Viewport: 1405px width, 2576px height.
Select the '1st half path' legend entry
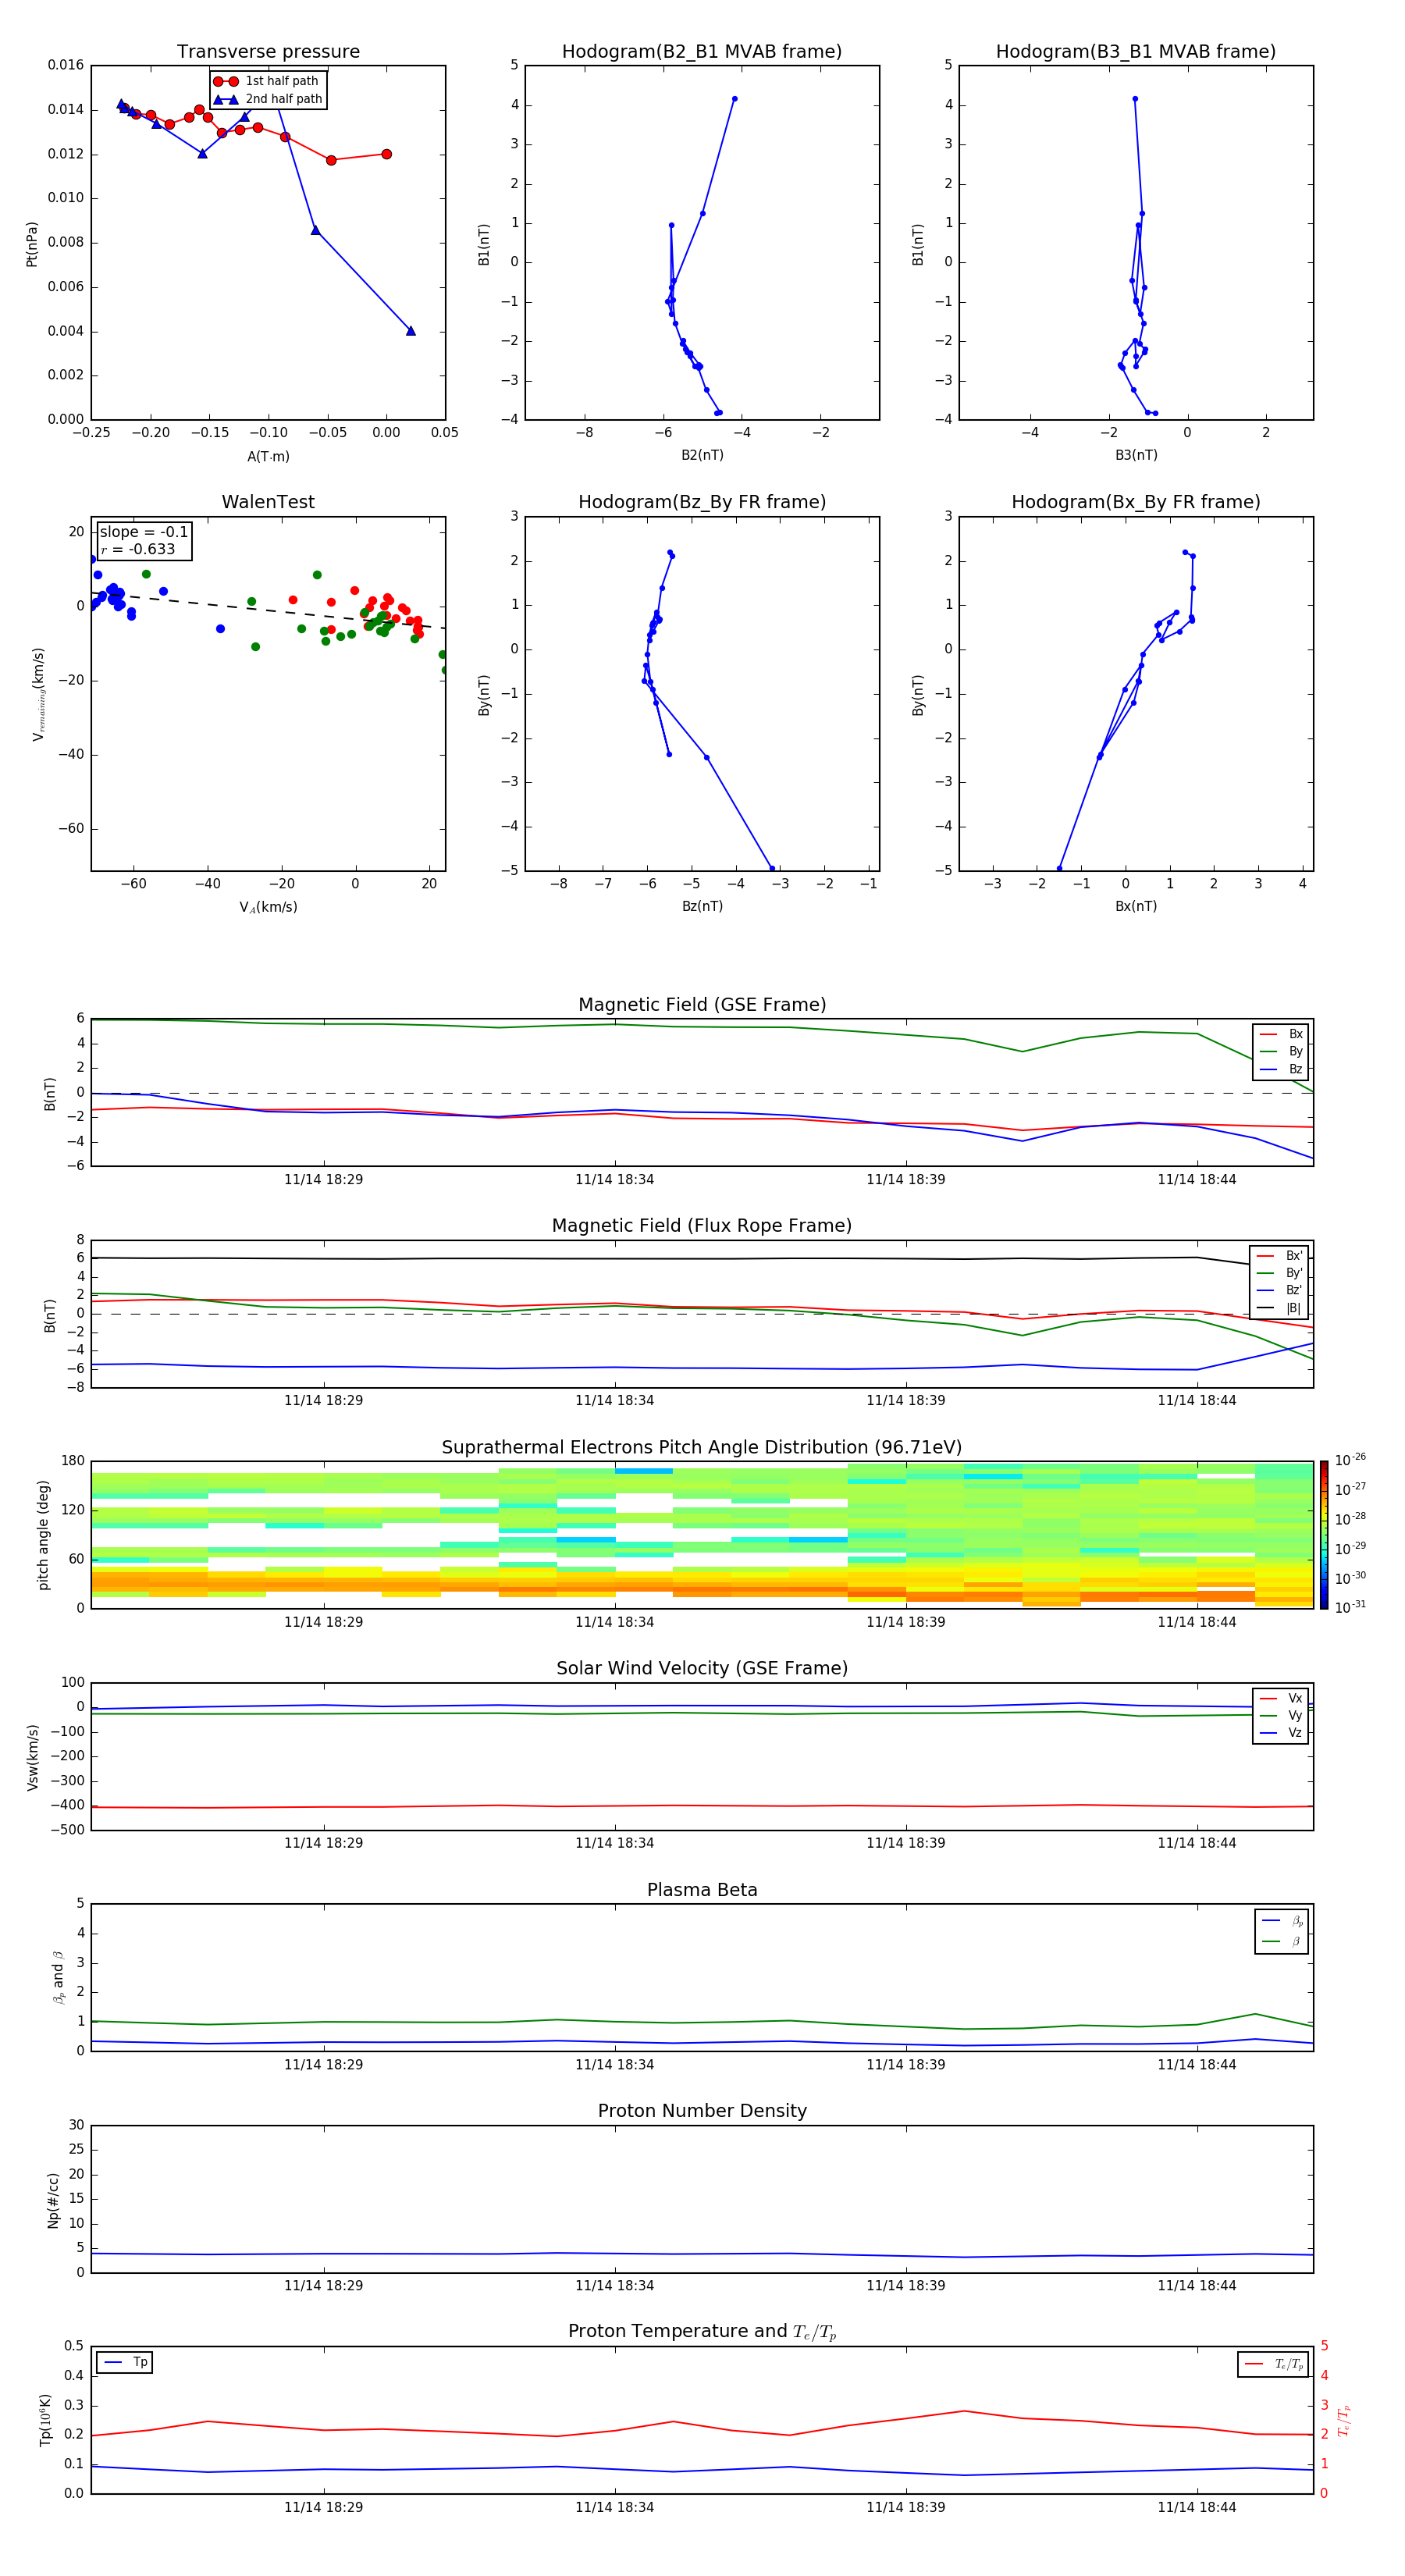pos(267,81)
